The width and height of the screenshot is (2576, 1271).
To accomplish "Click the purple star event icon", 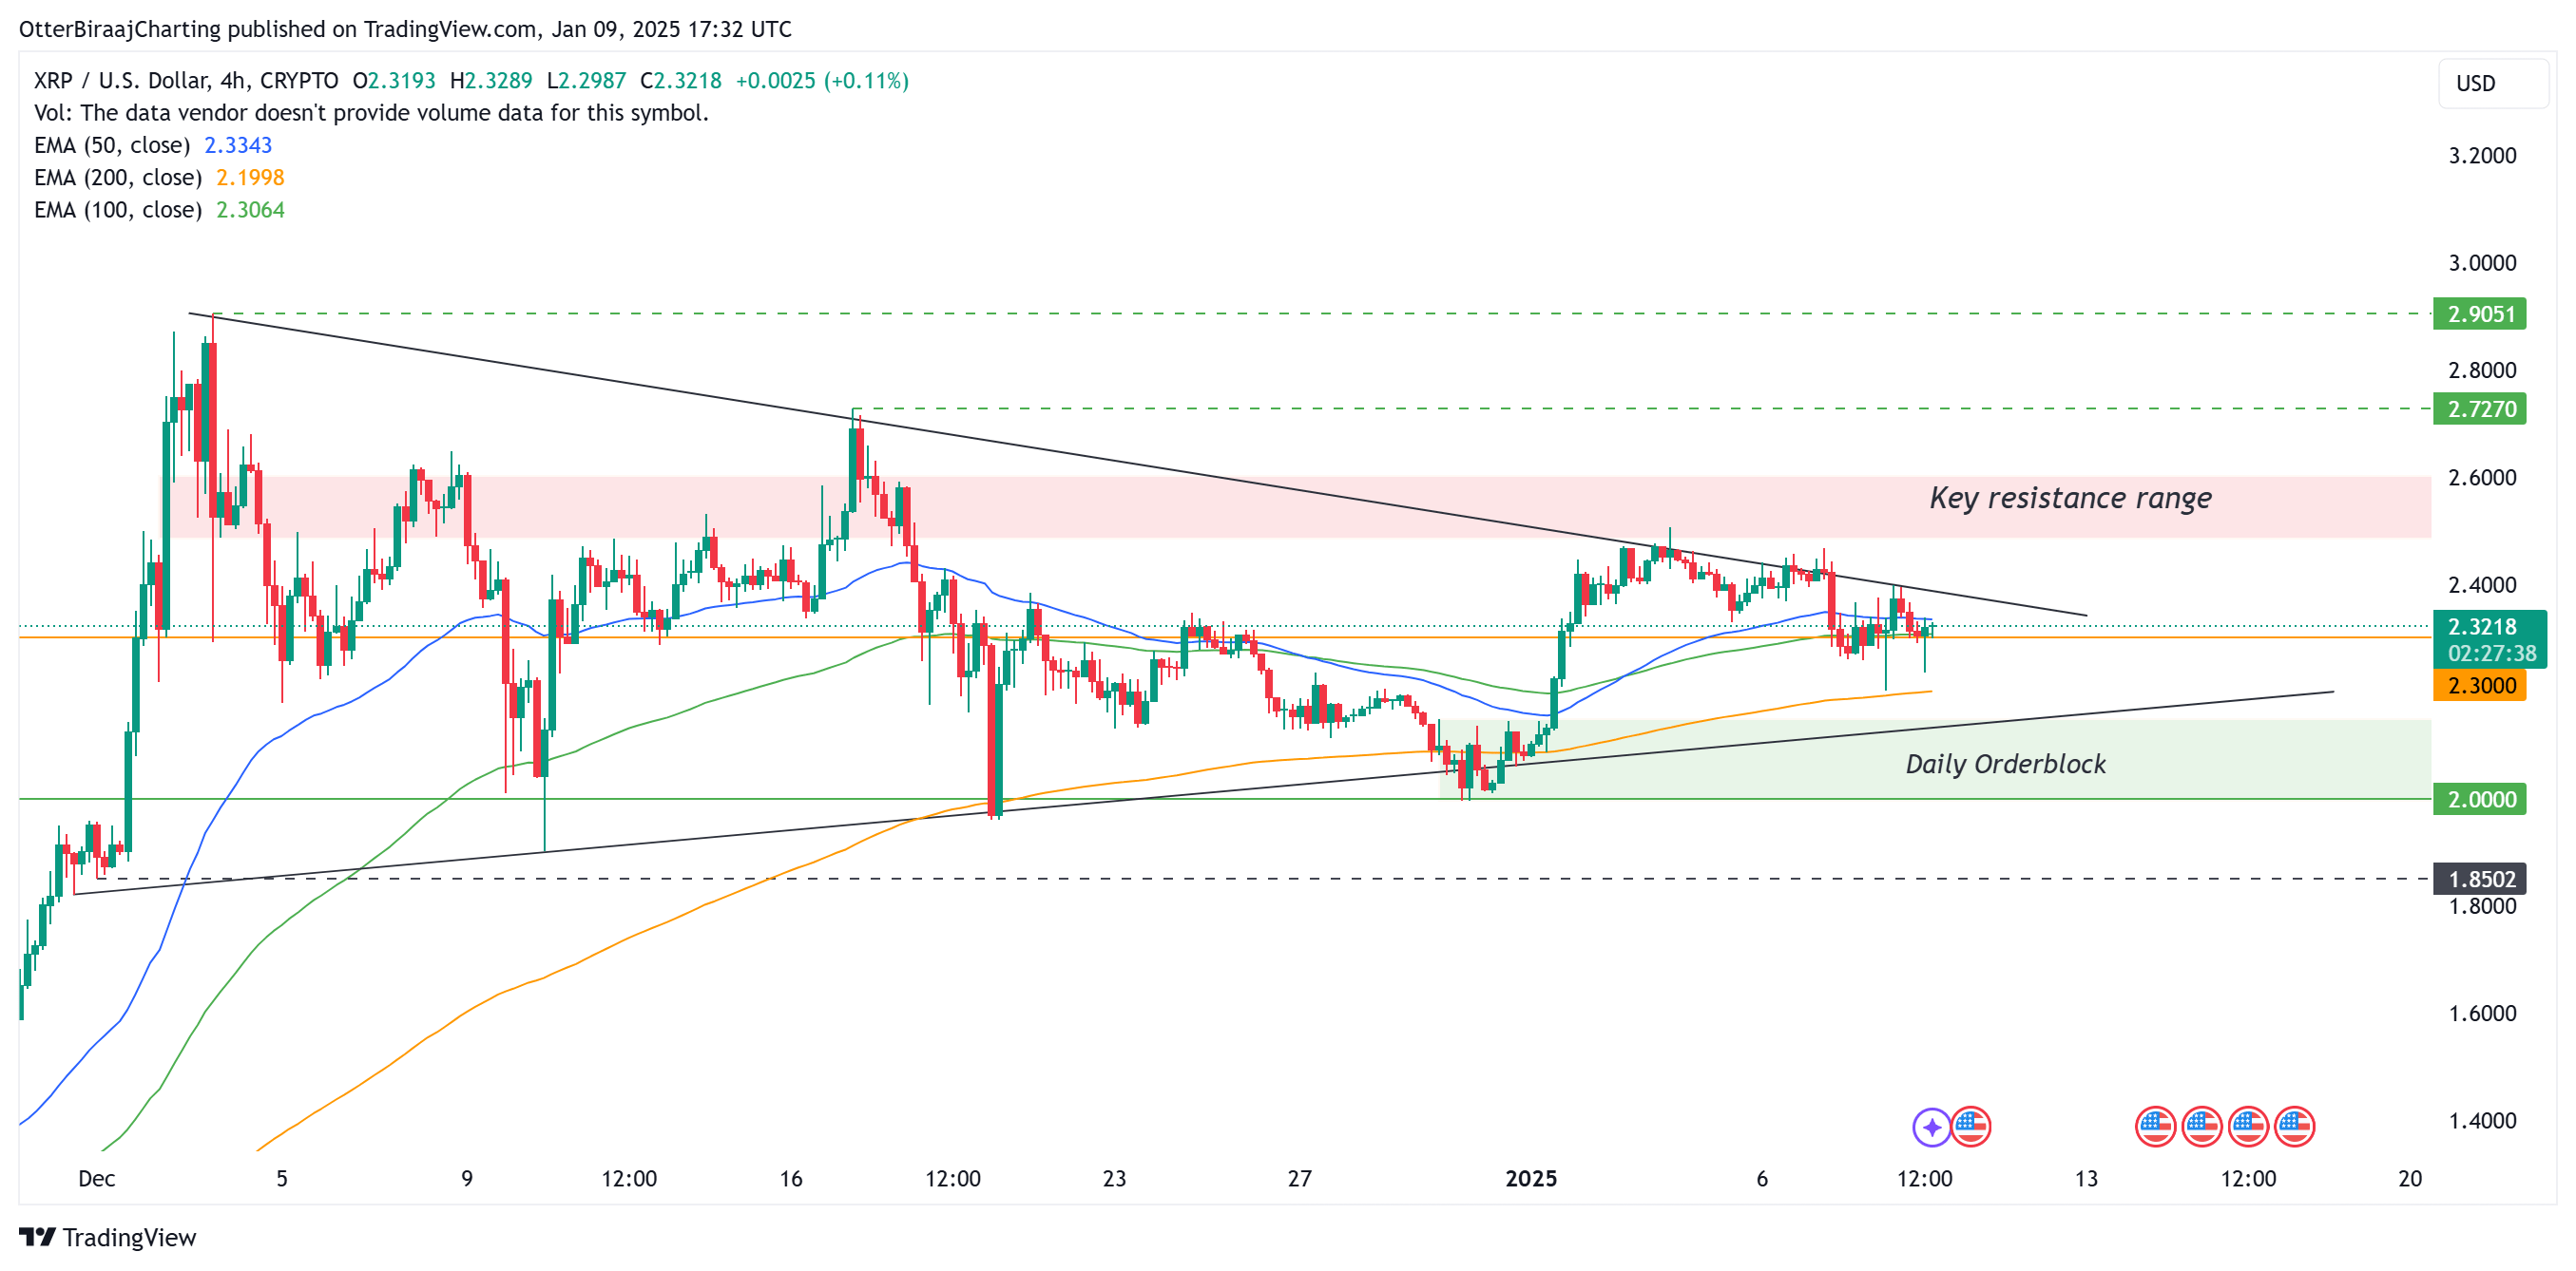I will click(1931, 1126).
